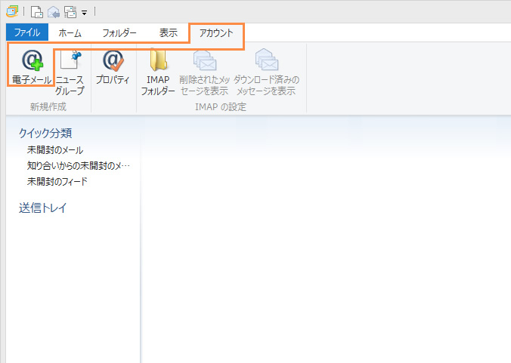
Task: Open the IMAP フォルダー settings
Action: pos(158,72)
